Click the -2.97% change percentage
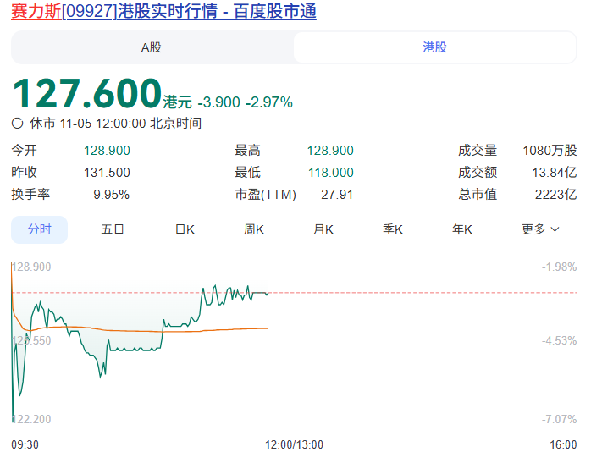 (x=269, y=102)
